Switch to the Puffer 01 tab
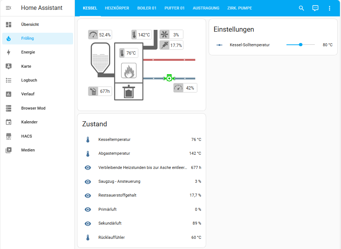This screenshot has width=341, height=249. point(174,8)
